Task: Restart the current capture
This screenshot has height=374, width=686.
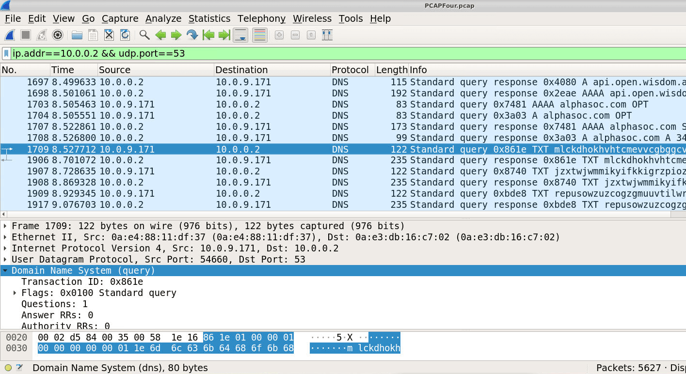Action: tap(42, 35)
